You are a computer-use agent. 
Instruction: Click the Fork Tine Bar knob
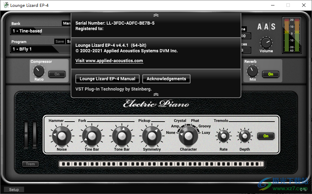(x=91, y=136)
